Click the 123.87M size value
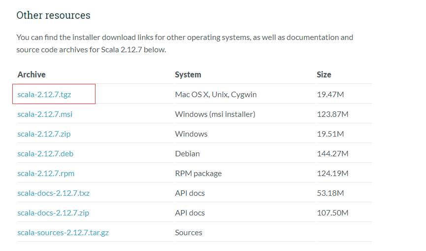The image size is (426, 251). click(x=332, y=114)
